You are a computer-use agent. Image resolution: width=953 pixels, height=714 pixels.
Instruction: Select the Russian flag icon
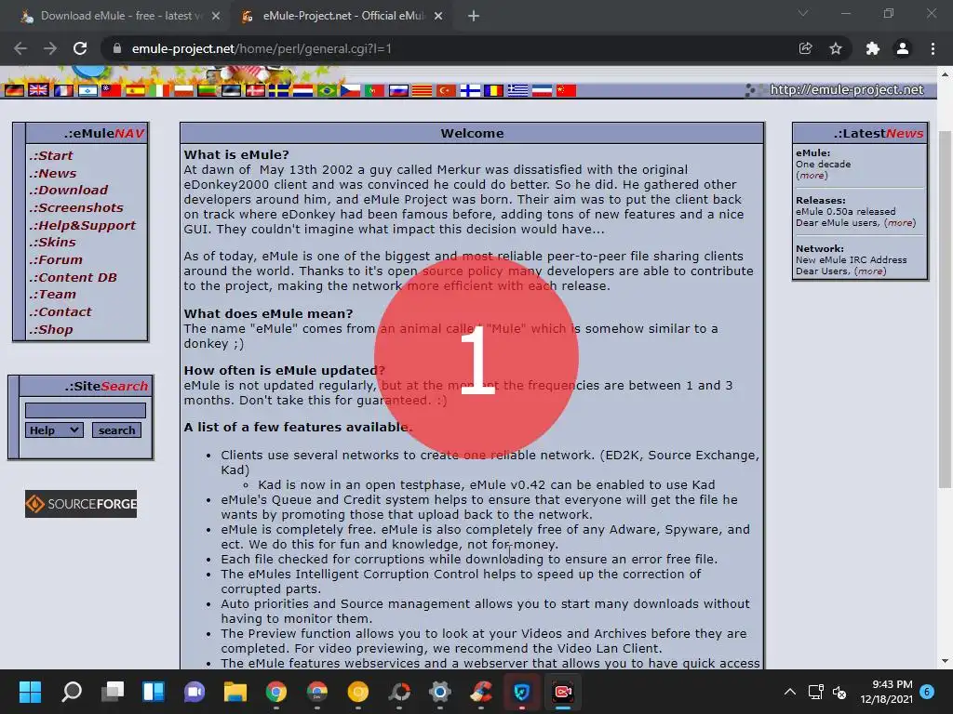pyautogui.click(x=398, y=90)
